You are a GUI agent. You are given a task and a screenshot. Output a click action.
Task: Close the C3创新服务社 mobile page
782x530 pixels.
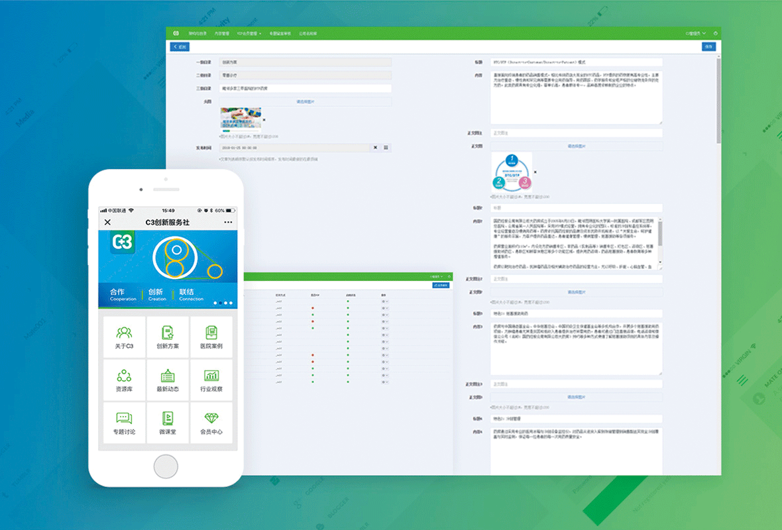(108, 223)
